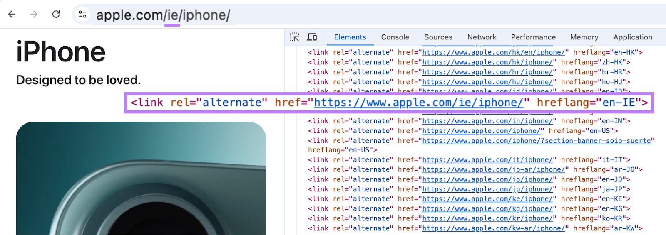
Task: Select the Network tab
Action: [x=482, y=37]
